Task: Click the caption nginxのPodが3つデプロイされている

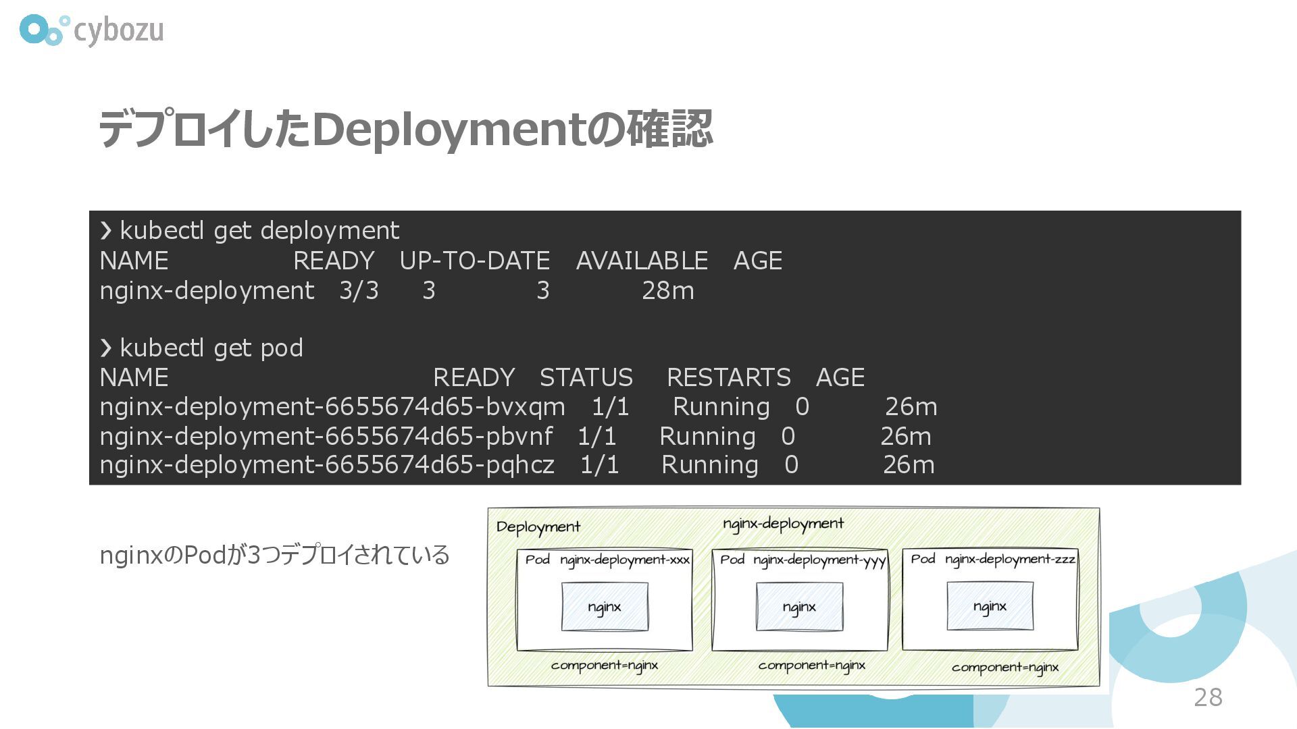Action: tap(274, 556)
